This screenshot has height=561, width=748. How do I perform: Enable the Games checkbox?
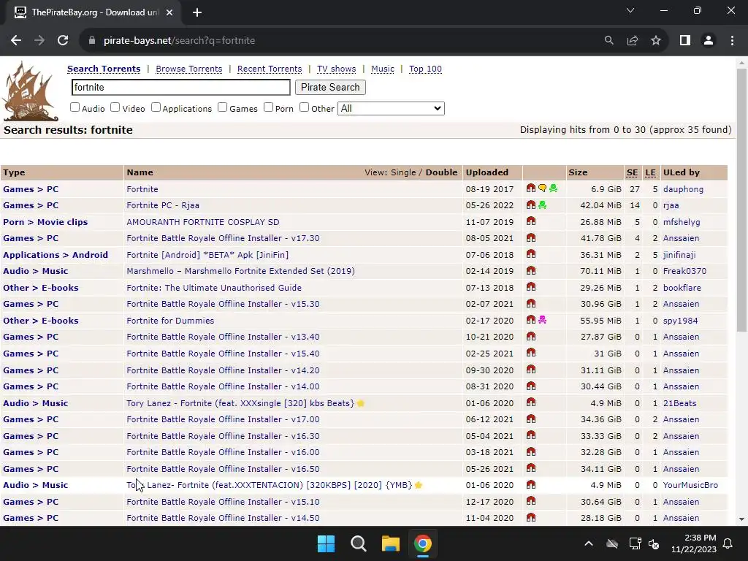click(x=222, y=107)
